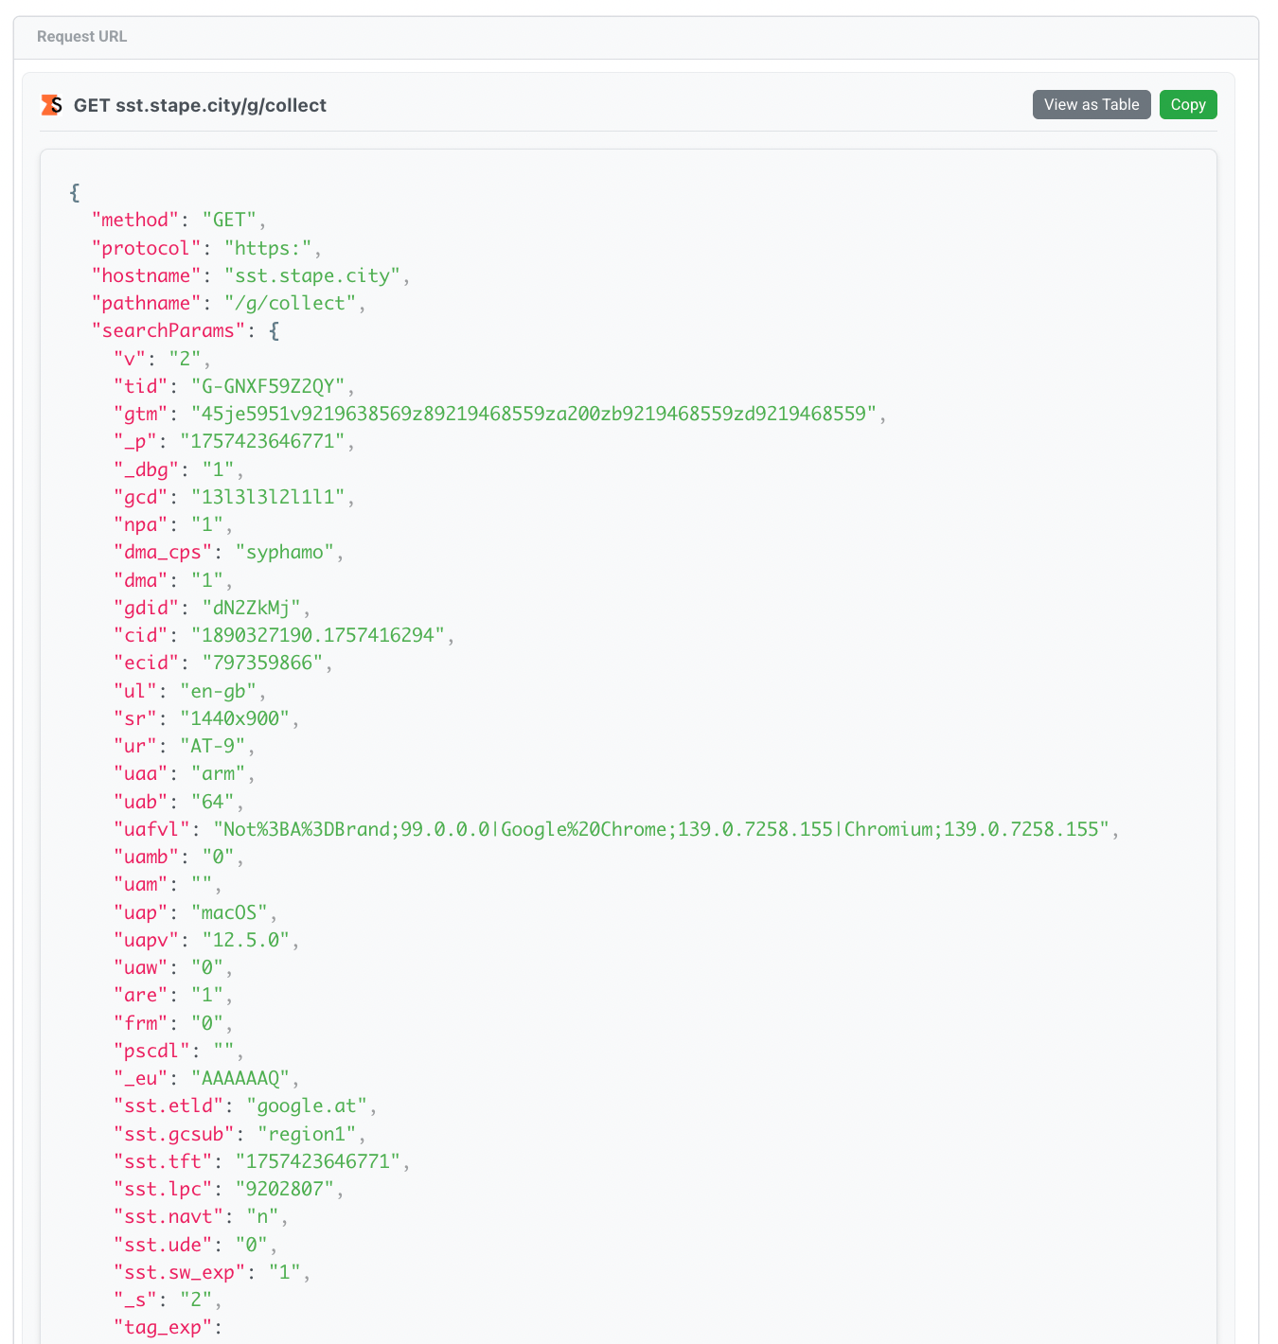This screenshot has height=1344, width=1278.
Task: Click the "sst.navt" key
Action: pos(169,1216)
